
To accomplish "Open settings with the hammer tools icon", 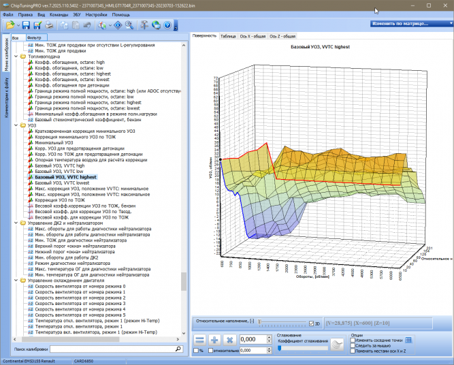I will [144, 25].
